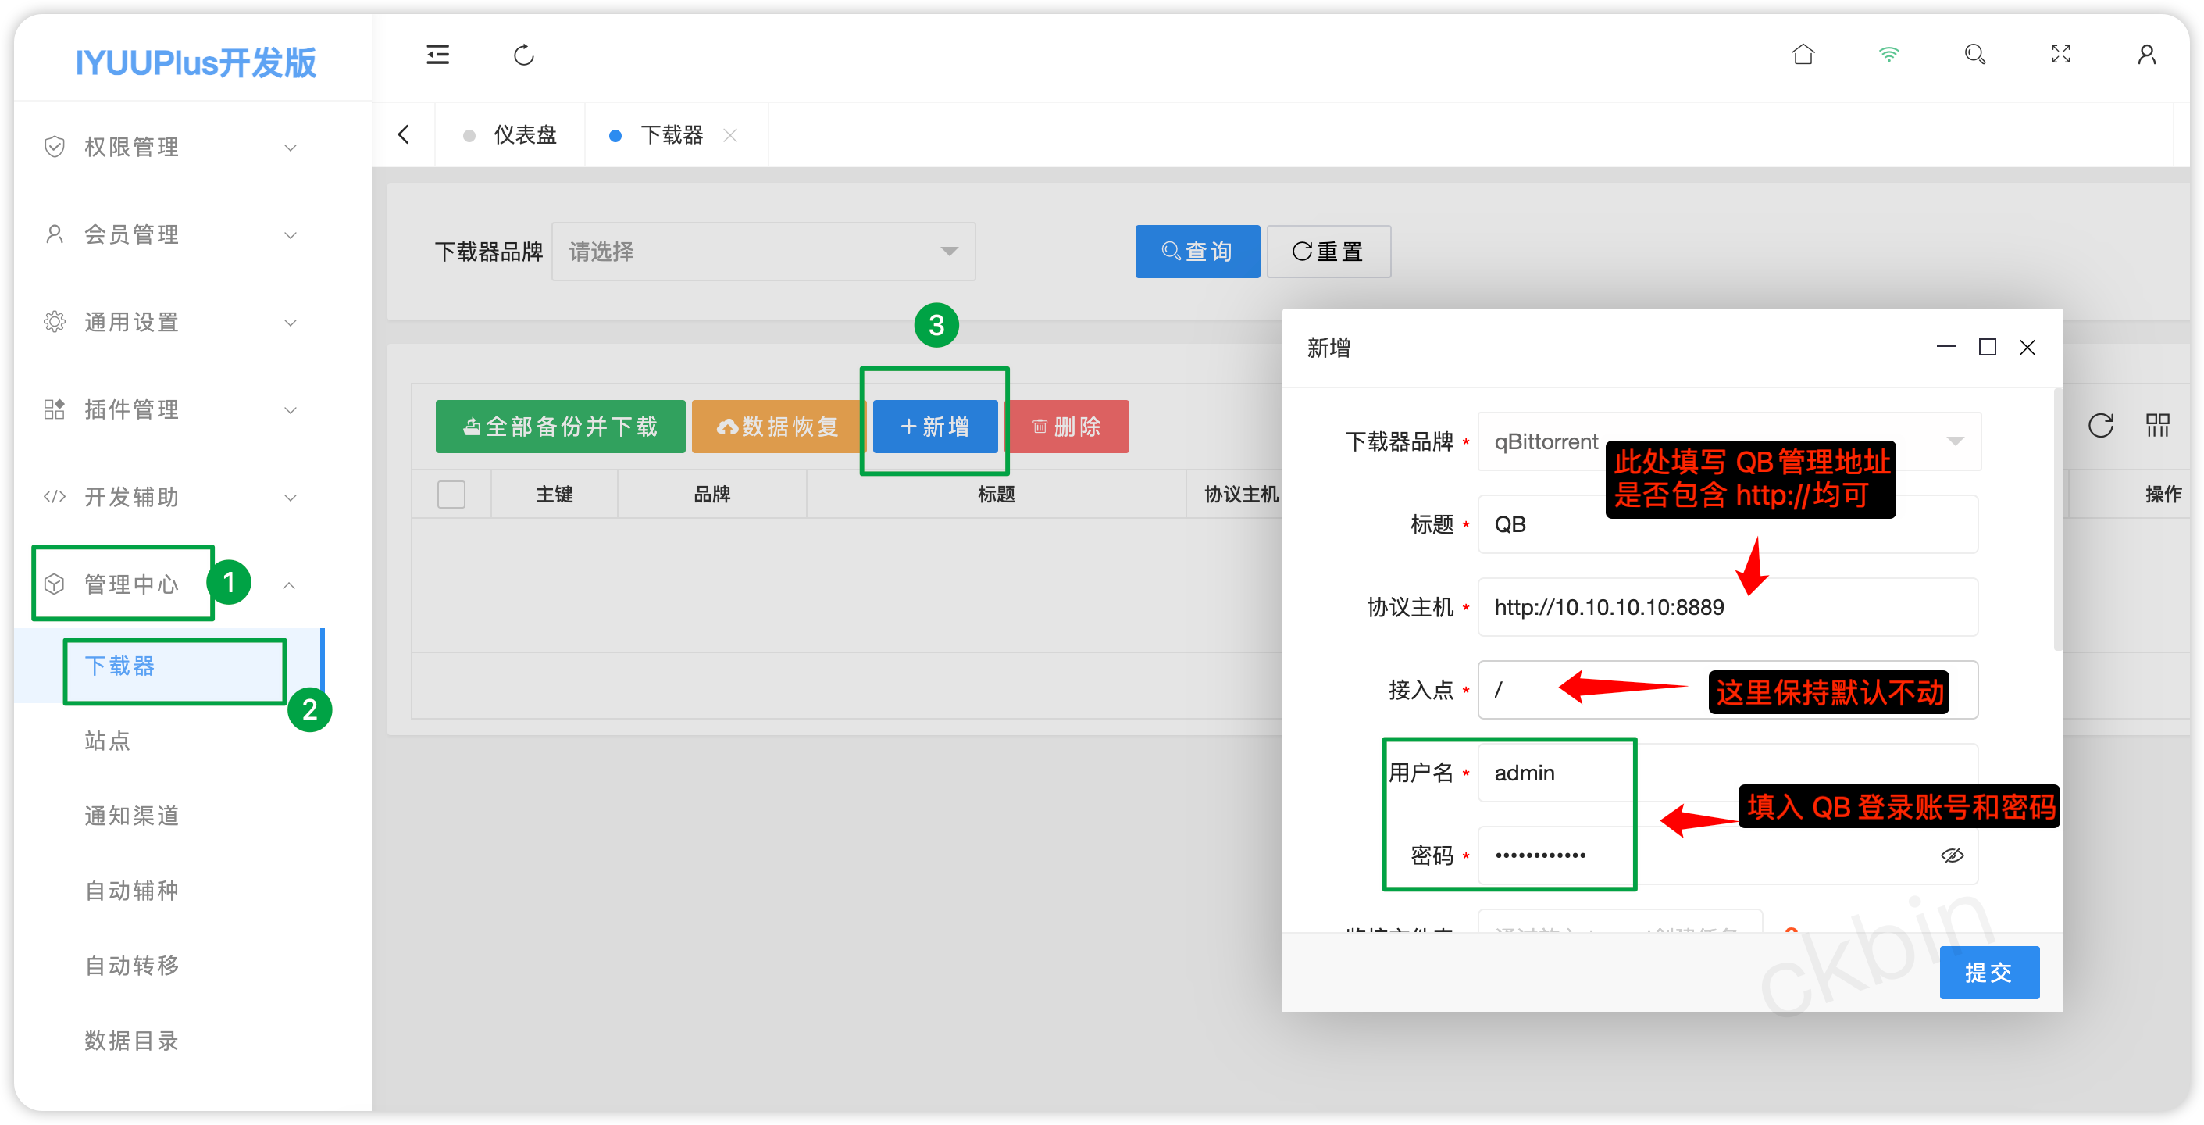Collapse sidebar with the menu fold icon
The height and width of the screenshot is (1125, 2204).
[x=438, y=55]
